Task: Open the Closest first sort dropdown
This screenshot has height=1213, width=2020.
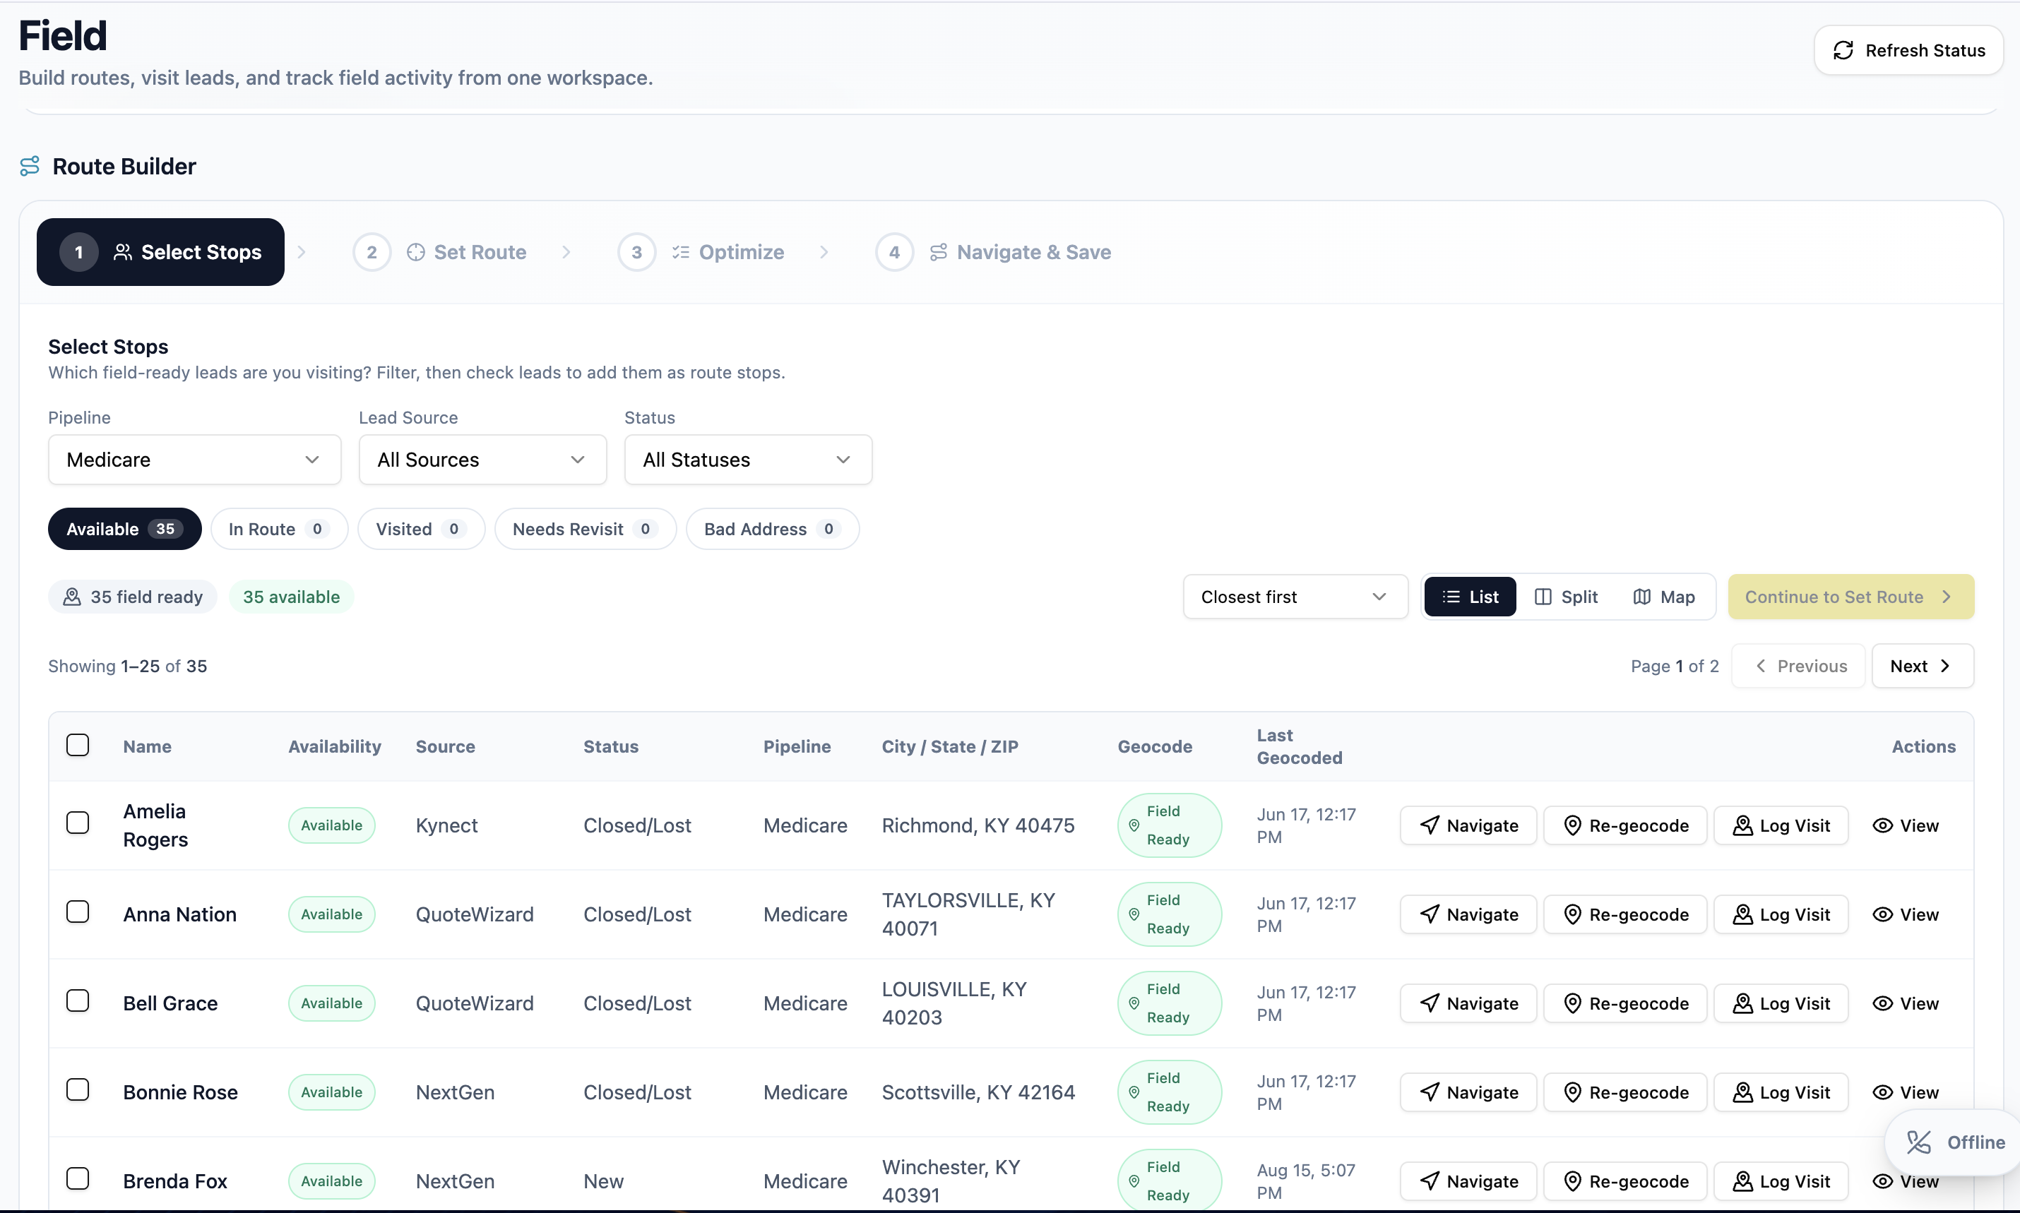Action: tap(1295, 597)
